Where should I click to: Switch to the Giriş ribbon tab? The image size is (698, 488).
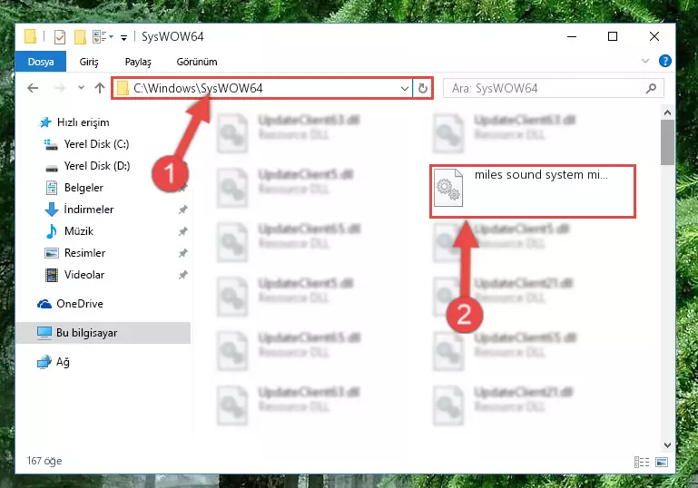pos(89,62)
